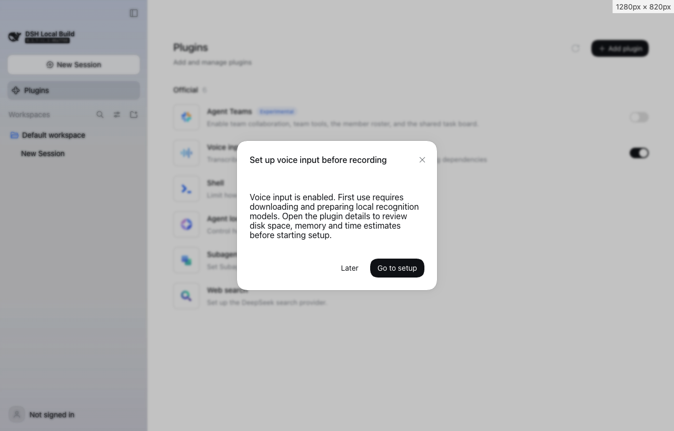Refresh the plugins list icon

point(576,48)
